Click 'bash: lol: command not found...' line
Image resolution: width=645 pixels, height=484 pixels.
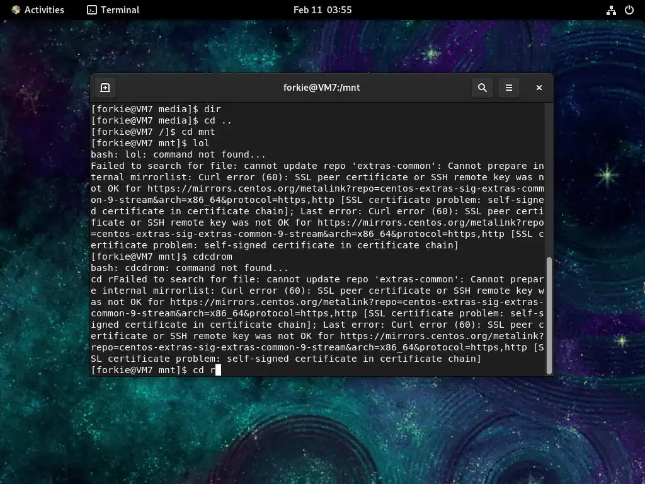pos(178,155)
